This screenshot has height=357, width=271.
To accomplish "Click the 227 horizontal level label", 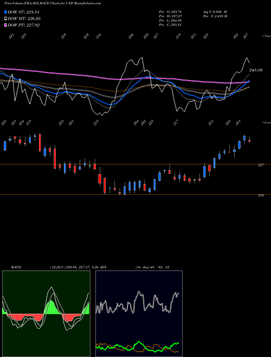I will coord(261,165).
